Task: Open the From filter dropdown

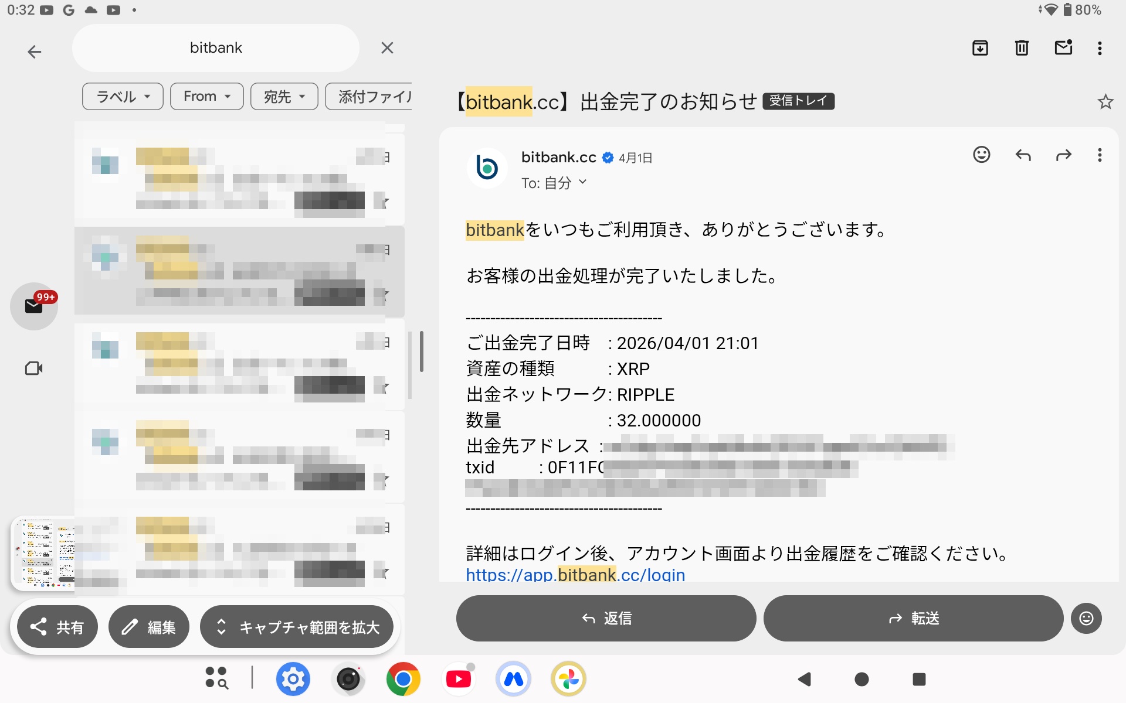Action: (x=207, y=96)
